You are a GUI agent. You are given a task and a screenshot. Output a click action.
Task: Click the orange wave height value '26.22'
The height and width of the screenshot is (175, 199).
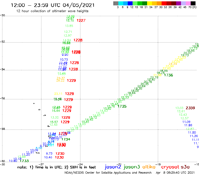[x=61, y=80]
